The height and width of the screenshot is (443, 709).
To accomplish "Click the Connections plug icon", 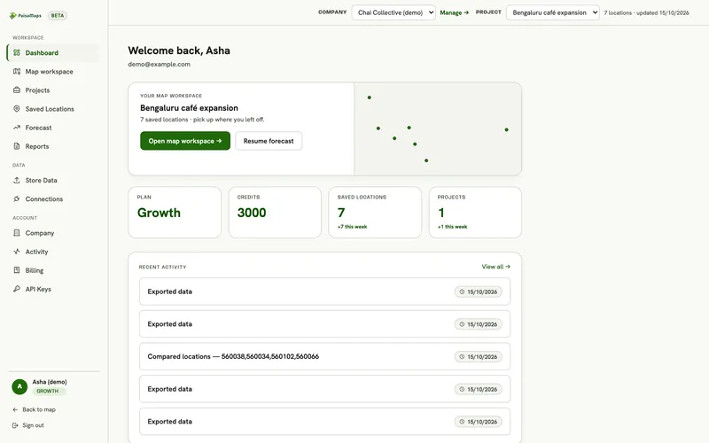I will pyautogui.click(x=17, y=198).
